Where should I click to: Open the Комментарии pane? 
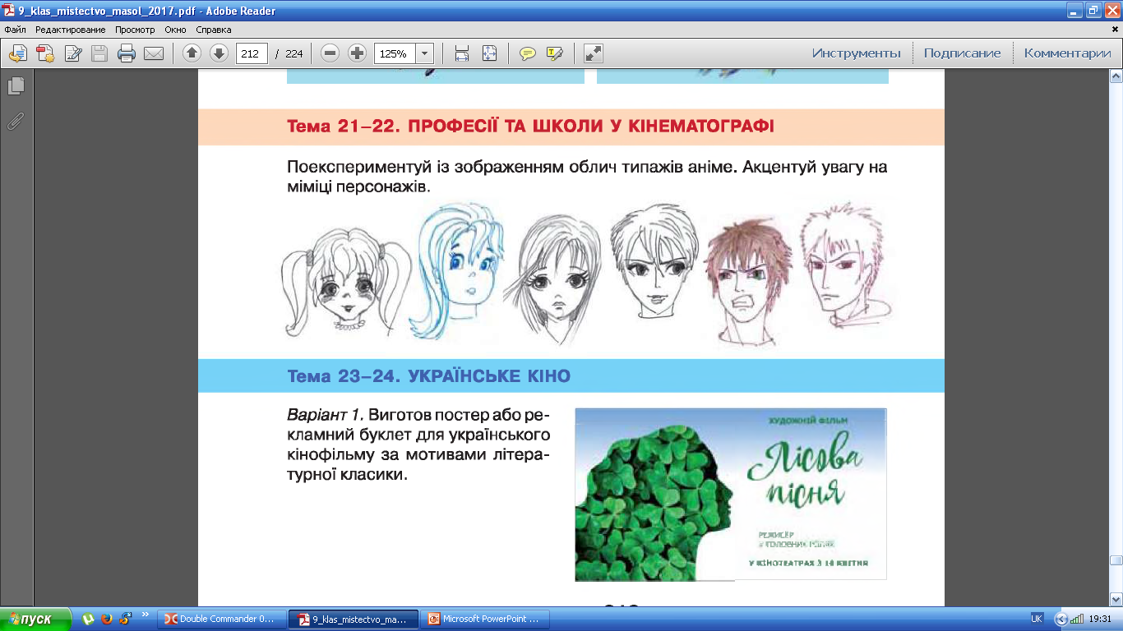click(x=1067, y=53)
